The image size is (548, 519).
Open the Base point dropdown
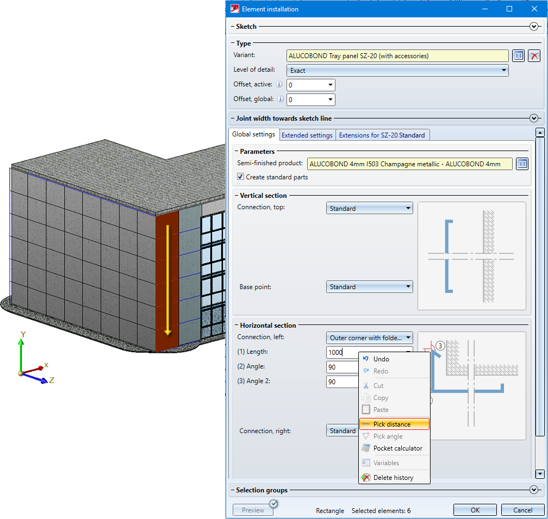click(x=370, y=287)
